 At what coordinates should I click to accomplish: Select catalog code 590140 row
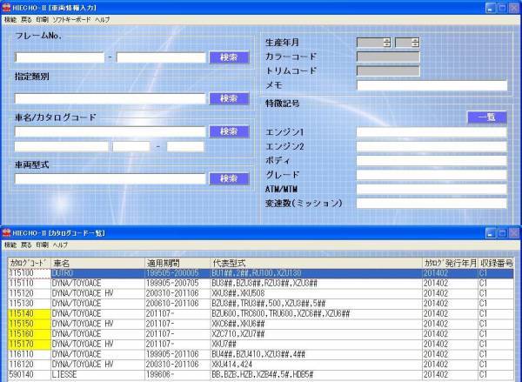click(260, 375)
